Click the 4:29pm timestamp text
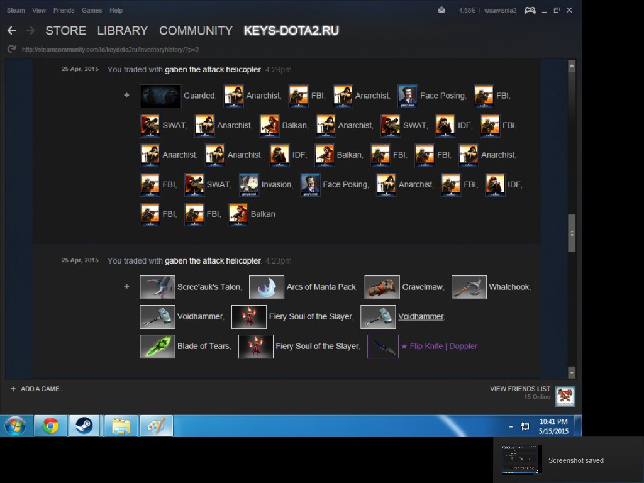This screenshot has width=644, height=483. (278, 69)
